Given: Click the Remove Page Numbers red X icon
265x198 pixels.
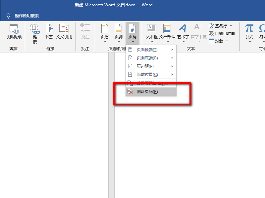Looking at the screenshot, I should point(130,92).
